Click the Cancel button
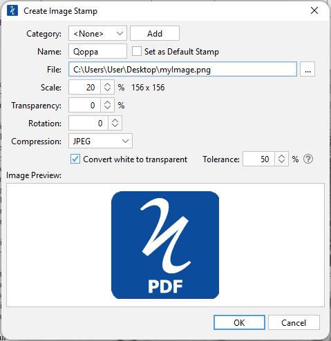The height and width of the screenshot is (341, 331). coord(294,322)
